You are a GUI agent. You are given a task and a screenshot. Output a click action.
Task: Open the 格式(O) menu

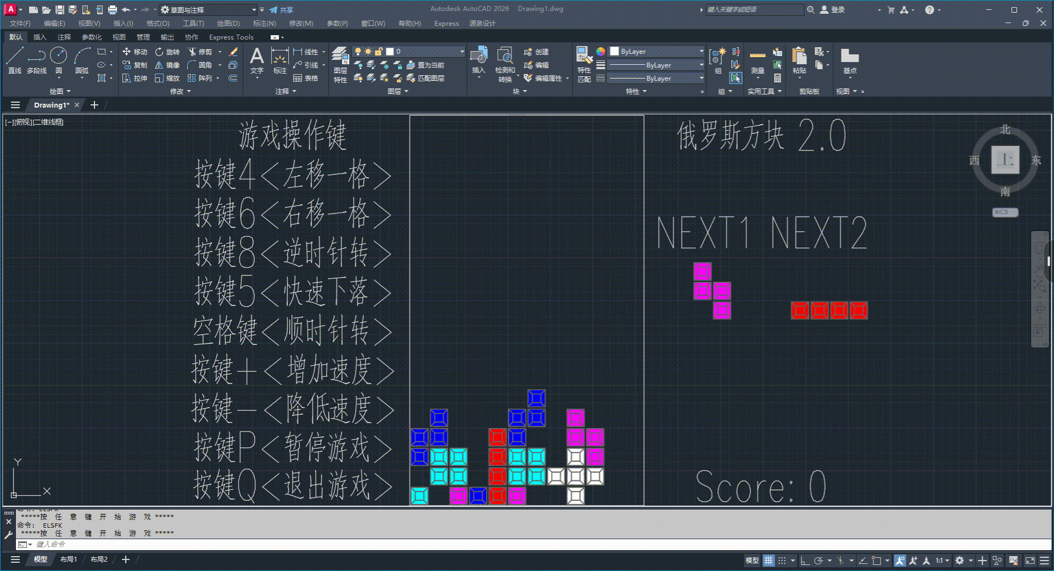158,24
